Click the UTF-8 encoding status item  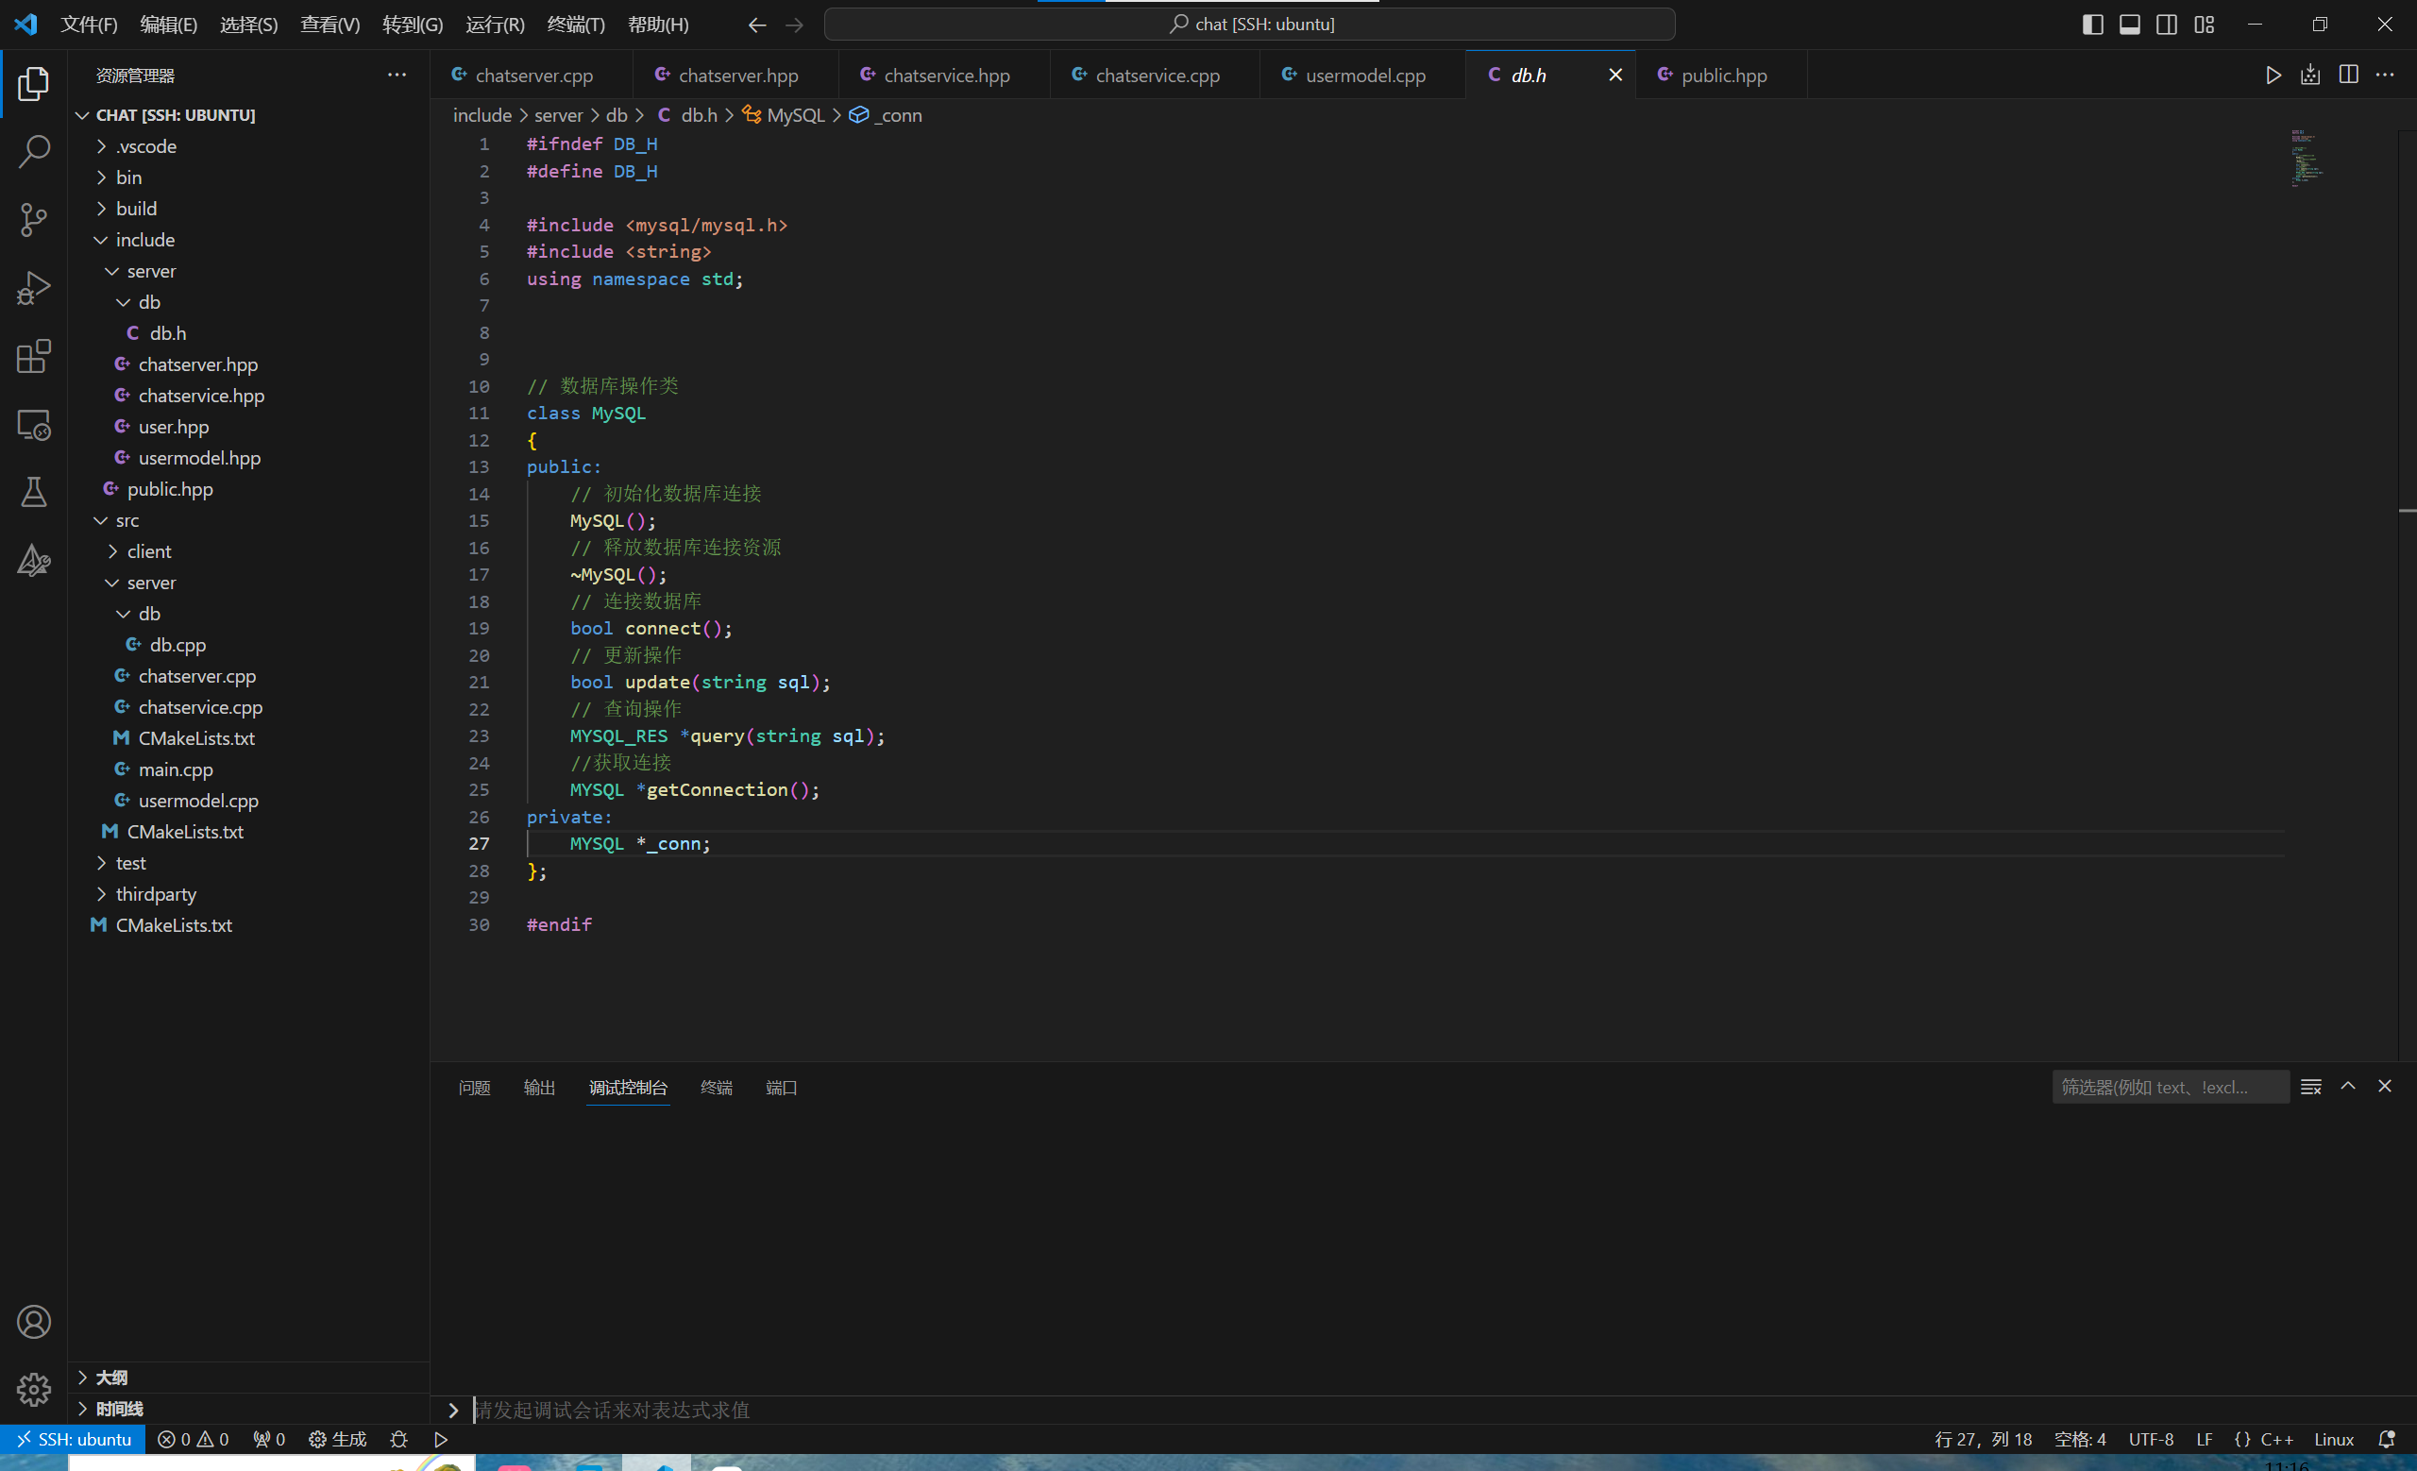[2150, 1439]
